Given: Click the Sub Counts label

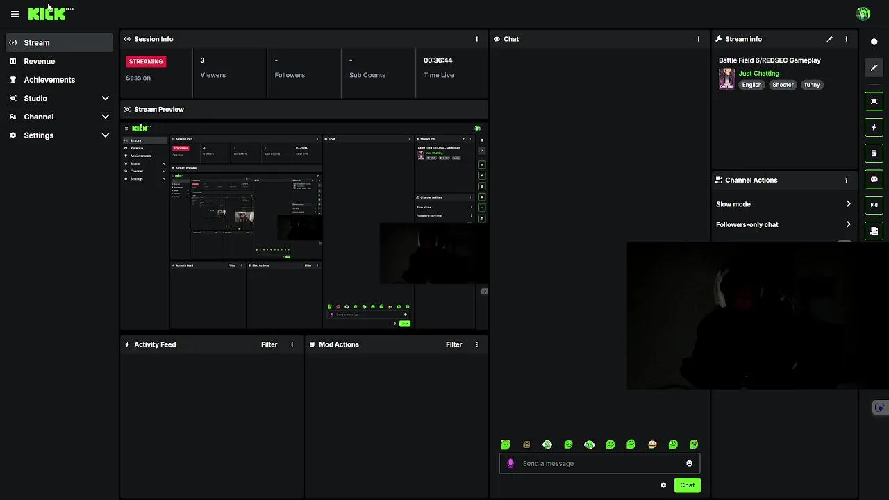Looking at the screenshot, I should 367,75.
